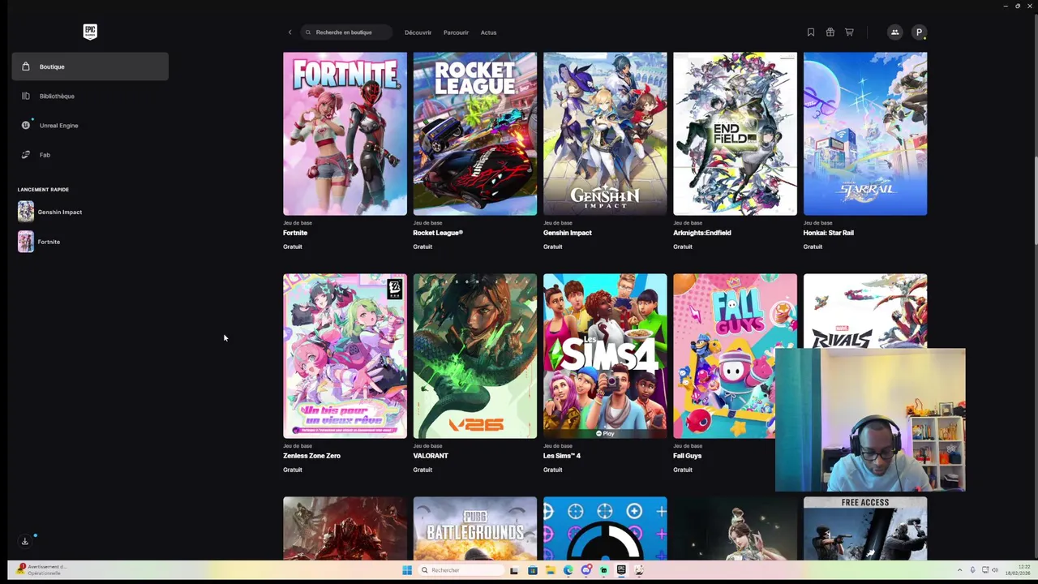
Task: Click the Unreal Engine logo icon
Action: point(26,125)
